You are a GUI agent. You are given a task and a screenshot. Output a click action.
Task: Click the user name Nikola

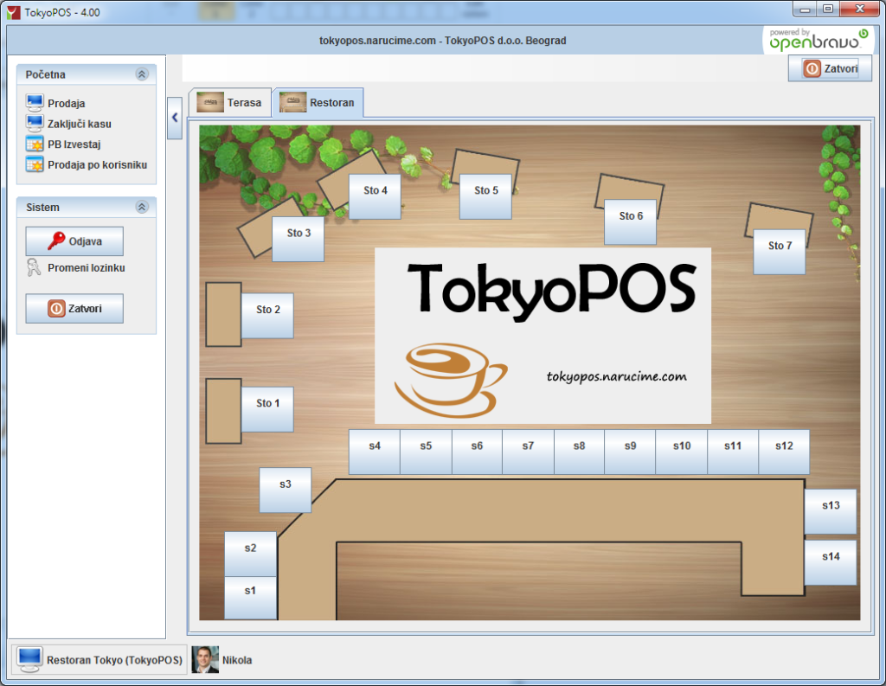(237, 660)
